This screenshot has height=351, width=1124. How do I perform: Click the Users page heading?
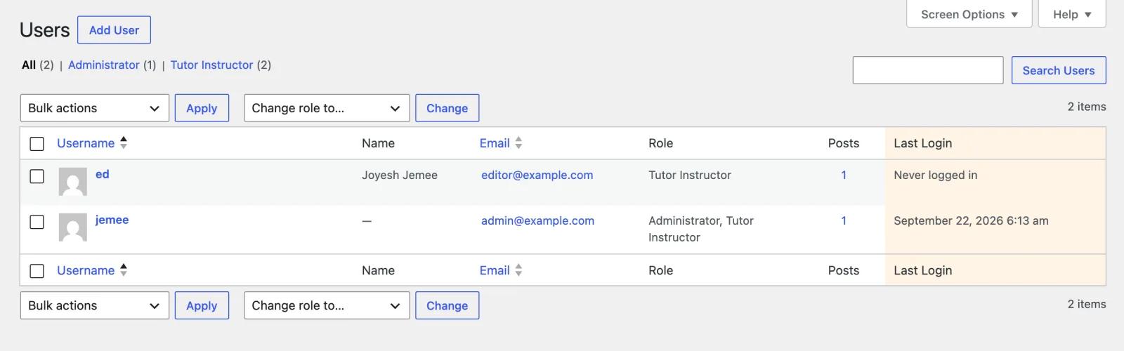pos(44,30)
